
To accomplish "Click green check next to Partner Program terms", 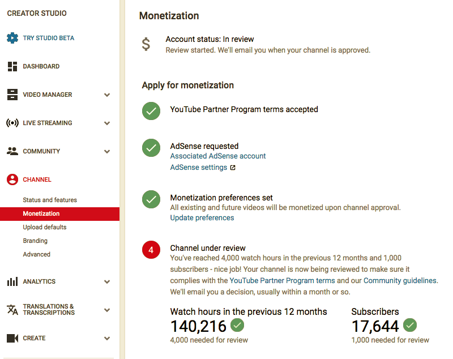I will (x=151, y=111).
